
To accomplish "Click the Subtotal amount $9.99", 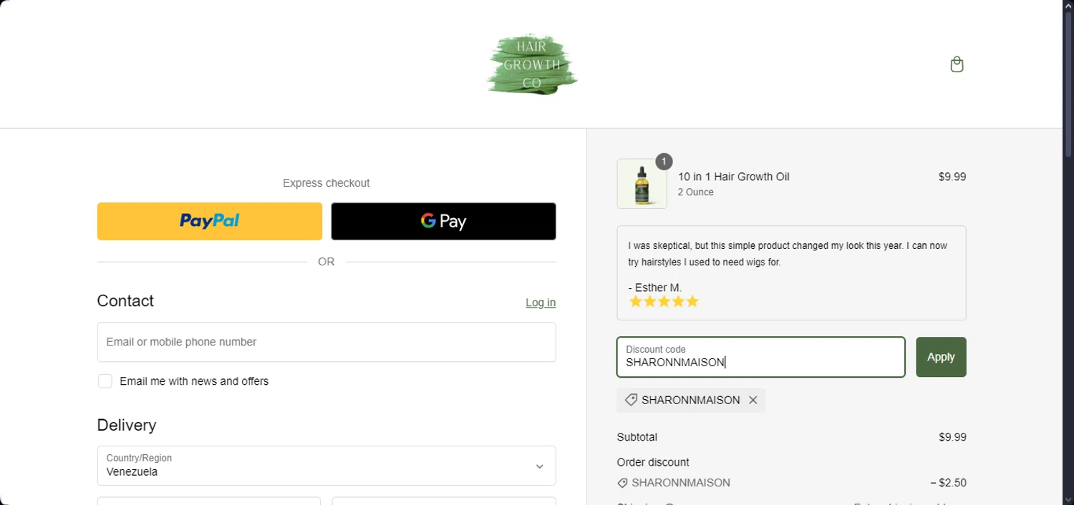I will coord(952,437).
